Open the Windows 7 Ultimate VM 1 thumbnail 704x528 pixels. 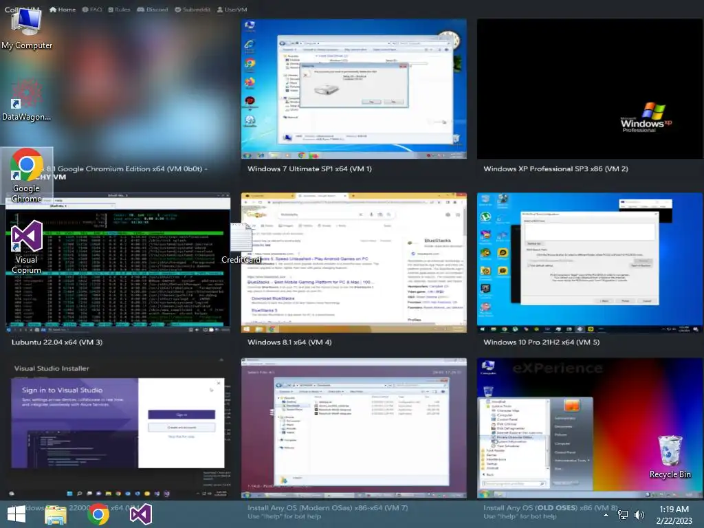point(354,89)
